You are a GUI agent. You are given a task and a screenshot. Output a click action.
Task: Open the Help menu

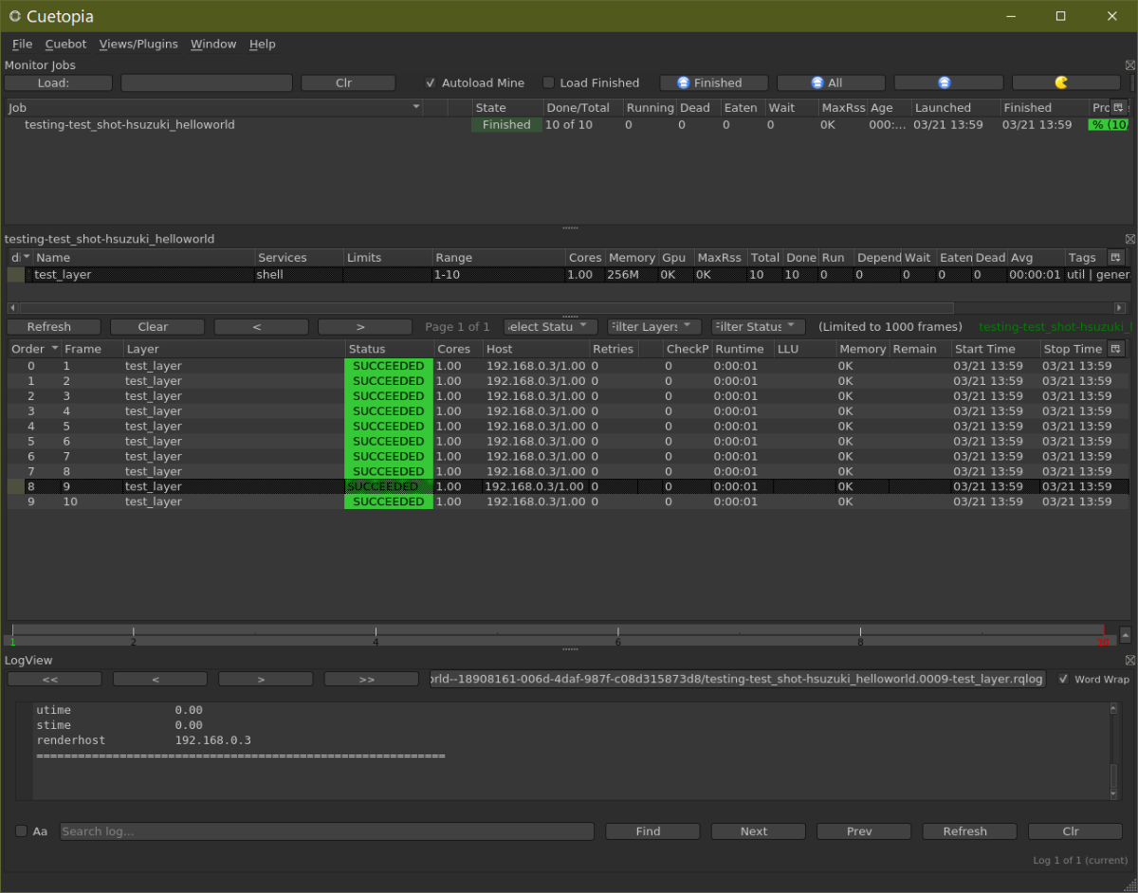coord(263,44)
